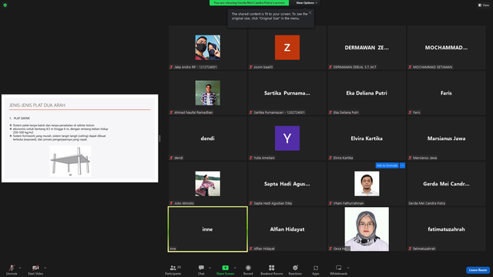
Task: Click the screen-viewing green banner
Action: tap(249, 3)
